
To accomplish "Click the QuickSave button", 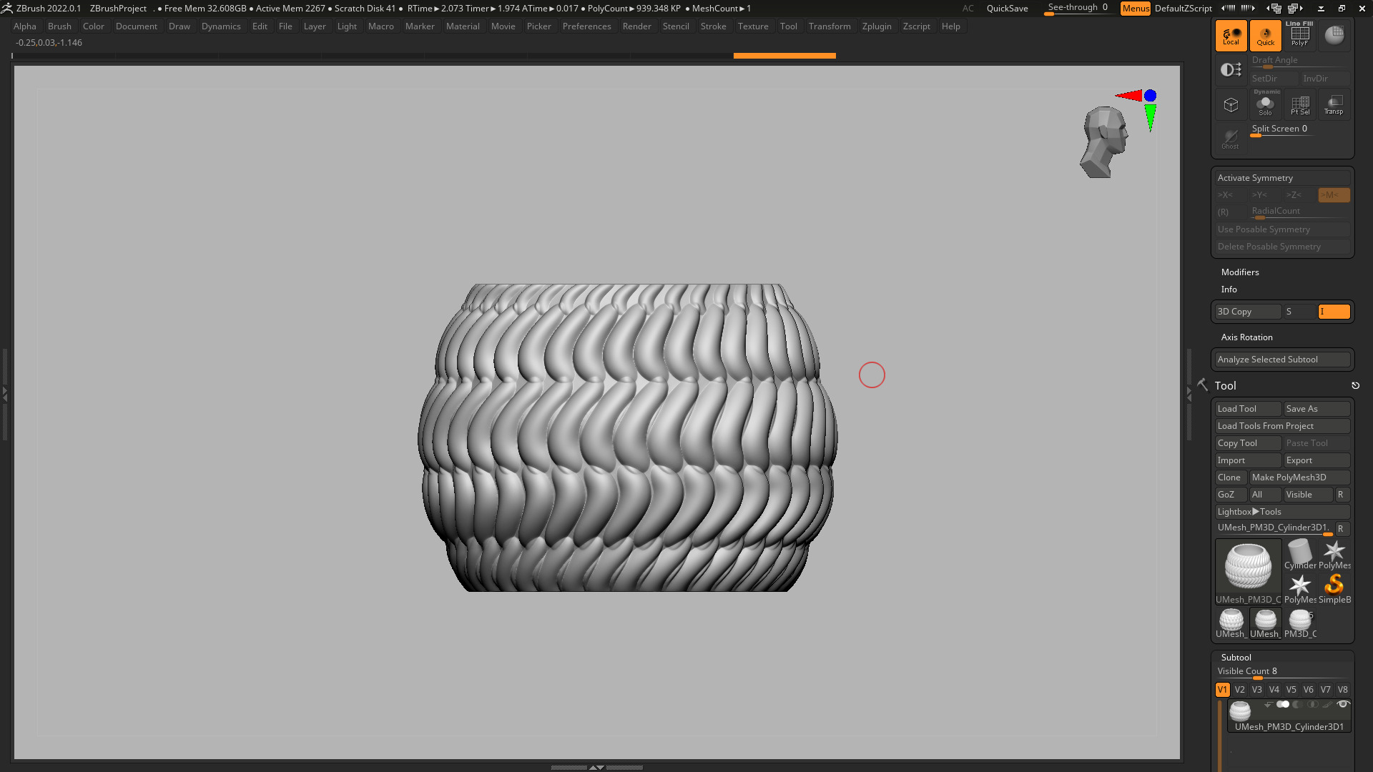I will click(1007, 9).
